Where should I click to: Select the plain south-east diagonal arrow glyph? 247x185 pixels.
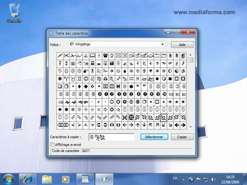(x=170, y=125)
